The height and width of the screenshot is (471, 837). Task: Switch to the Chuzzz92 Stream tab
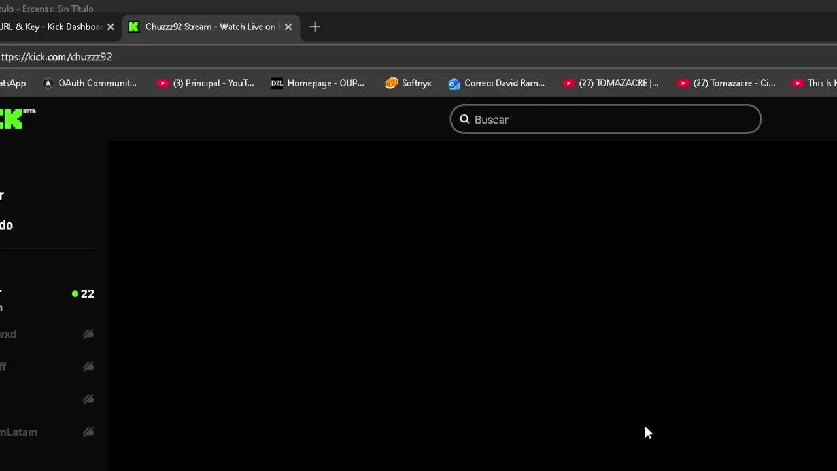coord(211,27)
